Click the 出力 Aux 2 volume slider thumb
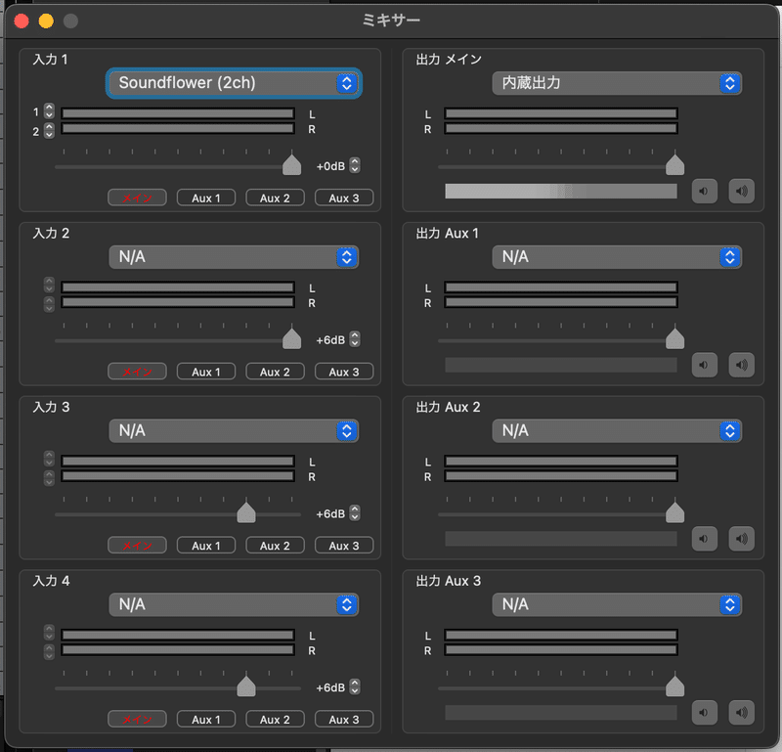Image resolution: width=782 pixels, height=752 pixels. click(674, 512)
